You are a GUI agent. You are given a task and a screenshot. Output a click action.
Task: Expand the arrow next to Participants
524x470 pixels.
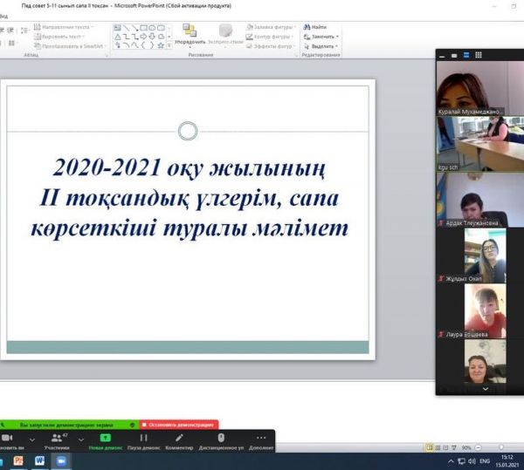click(x=81, y=439)
